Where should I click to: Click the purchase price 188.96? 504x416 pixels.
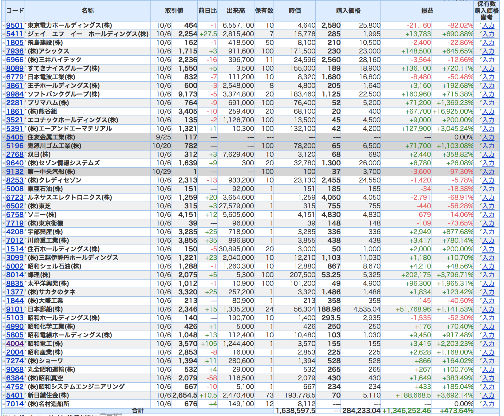(x=329, y=309)
